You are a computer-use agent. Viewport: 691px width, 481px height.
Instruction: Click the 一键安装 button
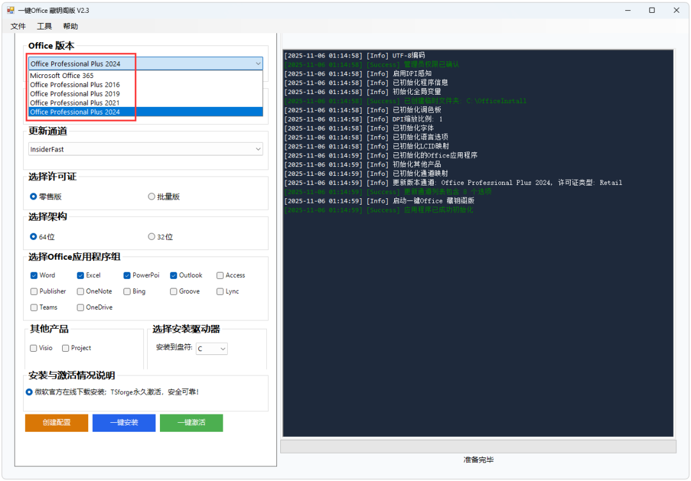[123, 423]
